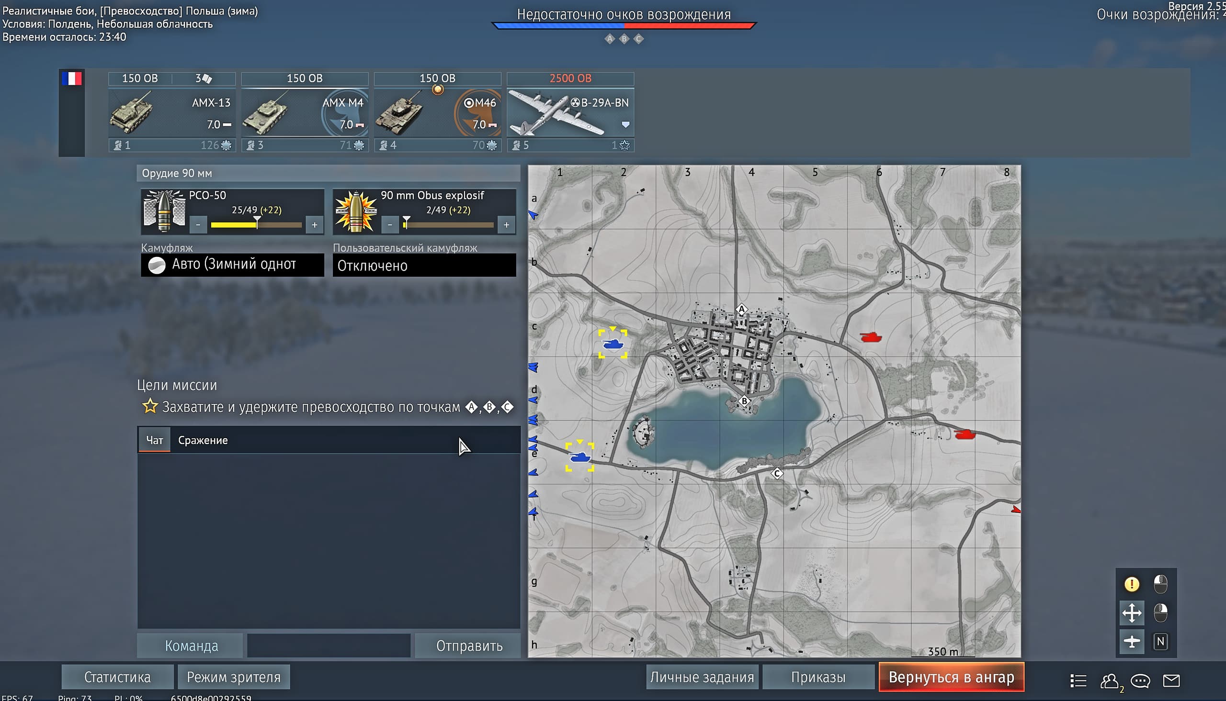Decrease 90 mm Obus explosif count with minus

tap(390, 225)
